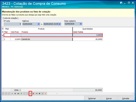Go to first record navigator button
The width and height of the screenshot is (136, 102).
point(3,94)
